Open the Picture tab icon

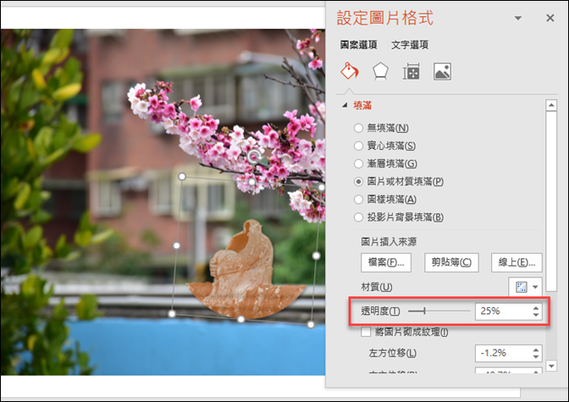tap(442, 71)
